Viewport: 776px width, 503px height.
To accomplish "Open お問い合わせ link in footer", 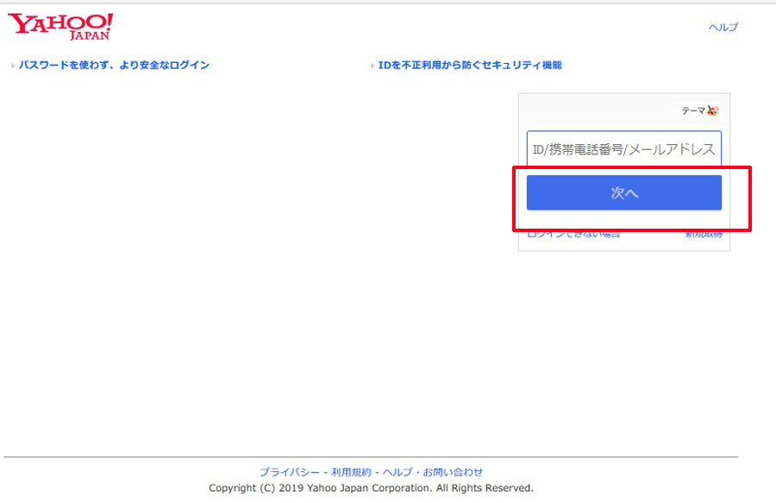I will [x=453, y=472].
